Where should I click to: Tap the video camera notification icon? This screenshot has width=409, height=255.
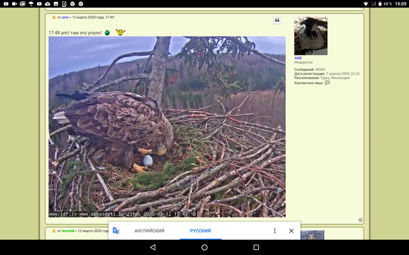point(14,4)
